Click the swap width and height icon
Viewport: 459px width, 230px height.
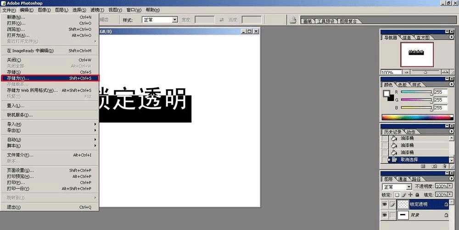click(222, 20)
